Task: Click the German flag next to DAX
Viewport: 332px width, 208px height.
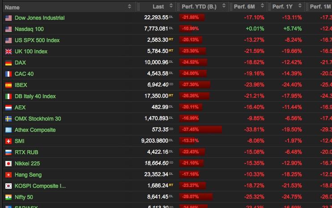Action: [x=8, y=63]
